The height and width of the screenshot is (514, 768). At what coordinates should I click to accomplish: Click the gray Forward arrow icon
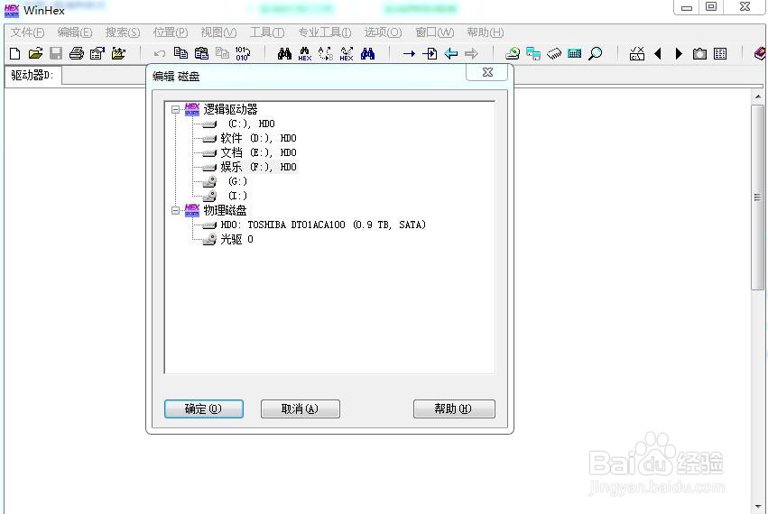[x=471, y=53]
